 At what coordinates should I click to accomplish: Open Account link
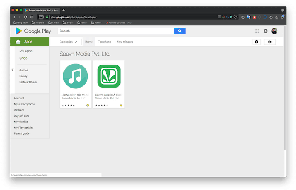point(19,98)
